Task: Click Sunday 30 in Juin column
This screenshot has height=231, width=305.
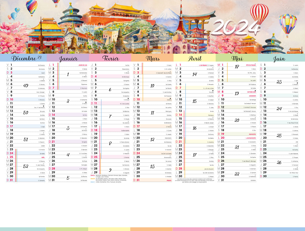Action: tap(279, 176)
